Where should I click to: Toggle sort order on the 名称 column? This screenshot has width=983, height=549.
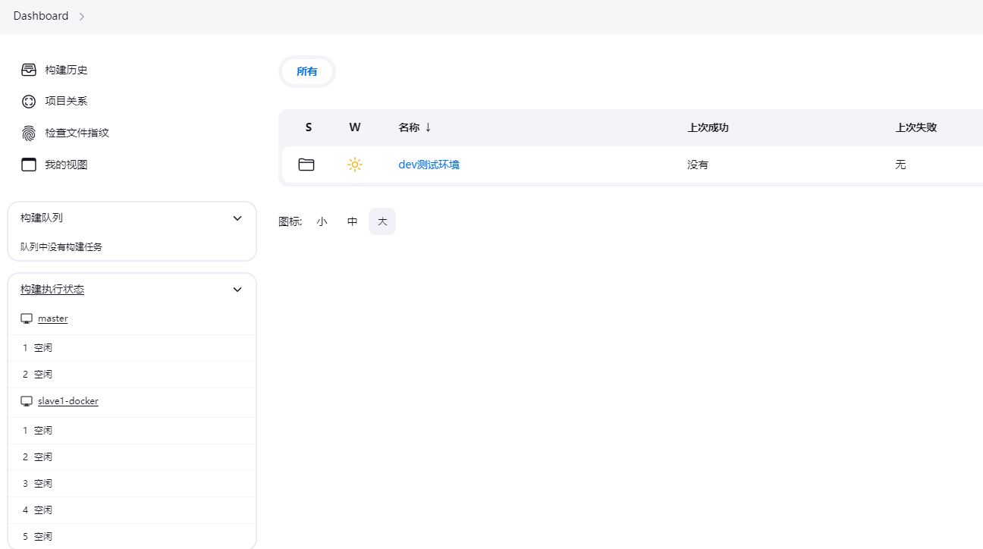tap(415, 127)
